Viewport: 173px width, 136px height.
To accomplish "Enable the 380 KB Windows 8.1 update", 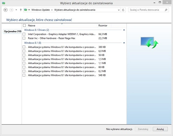I will 24,47.
